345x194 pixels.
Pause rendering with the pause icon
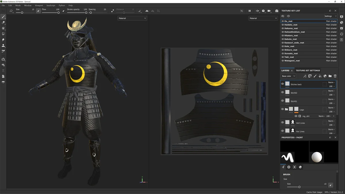coord(250,11)
